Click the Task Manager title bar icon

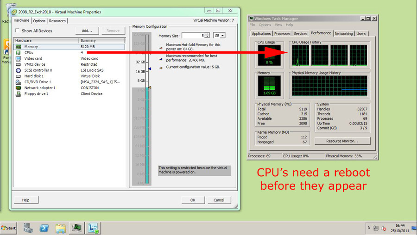click(251, 19)
